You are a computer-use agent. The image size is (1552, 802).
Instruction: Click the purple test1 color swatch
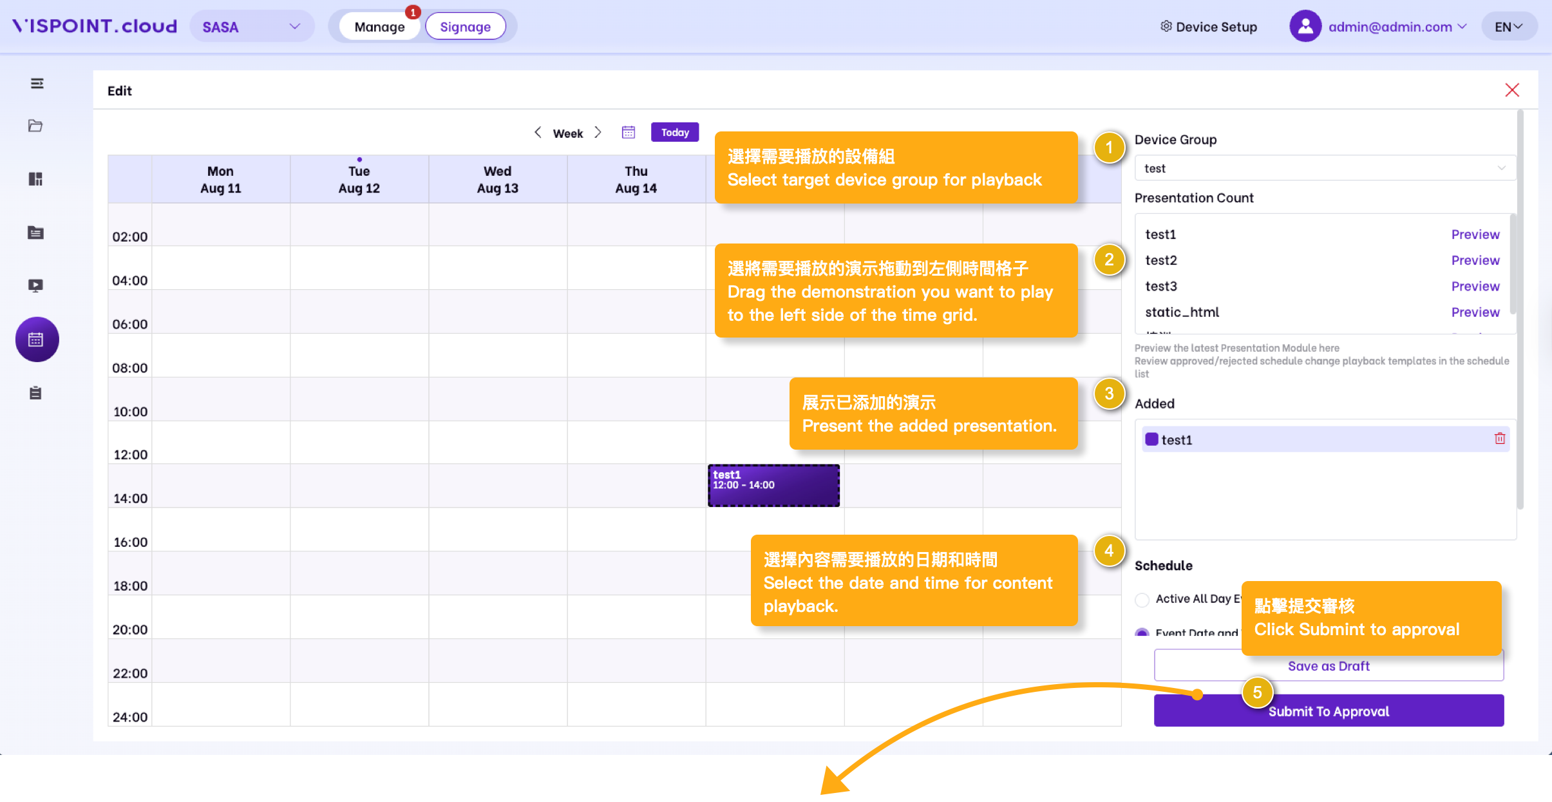[x=1151, y=439]
